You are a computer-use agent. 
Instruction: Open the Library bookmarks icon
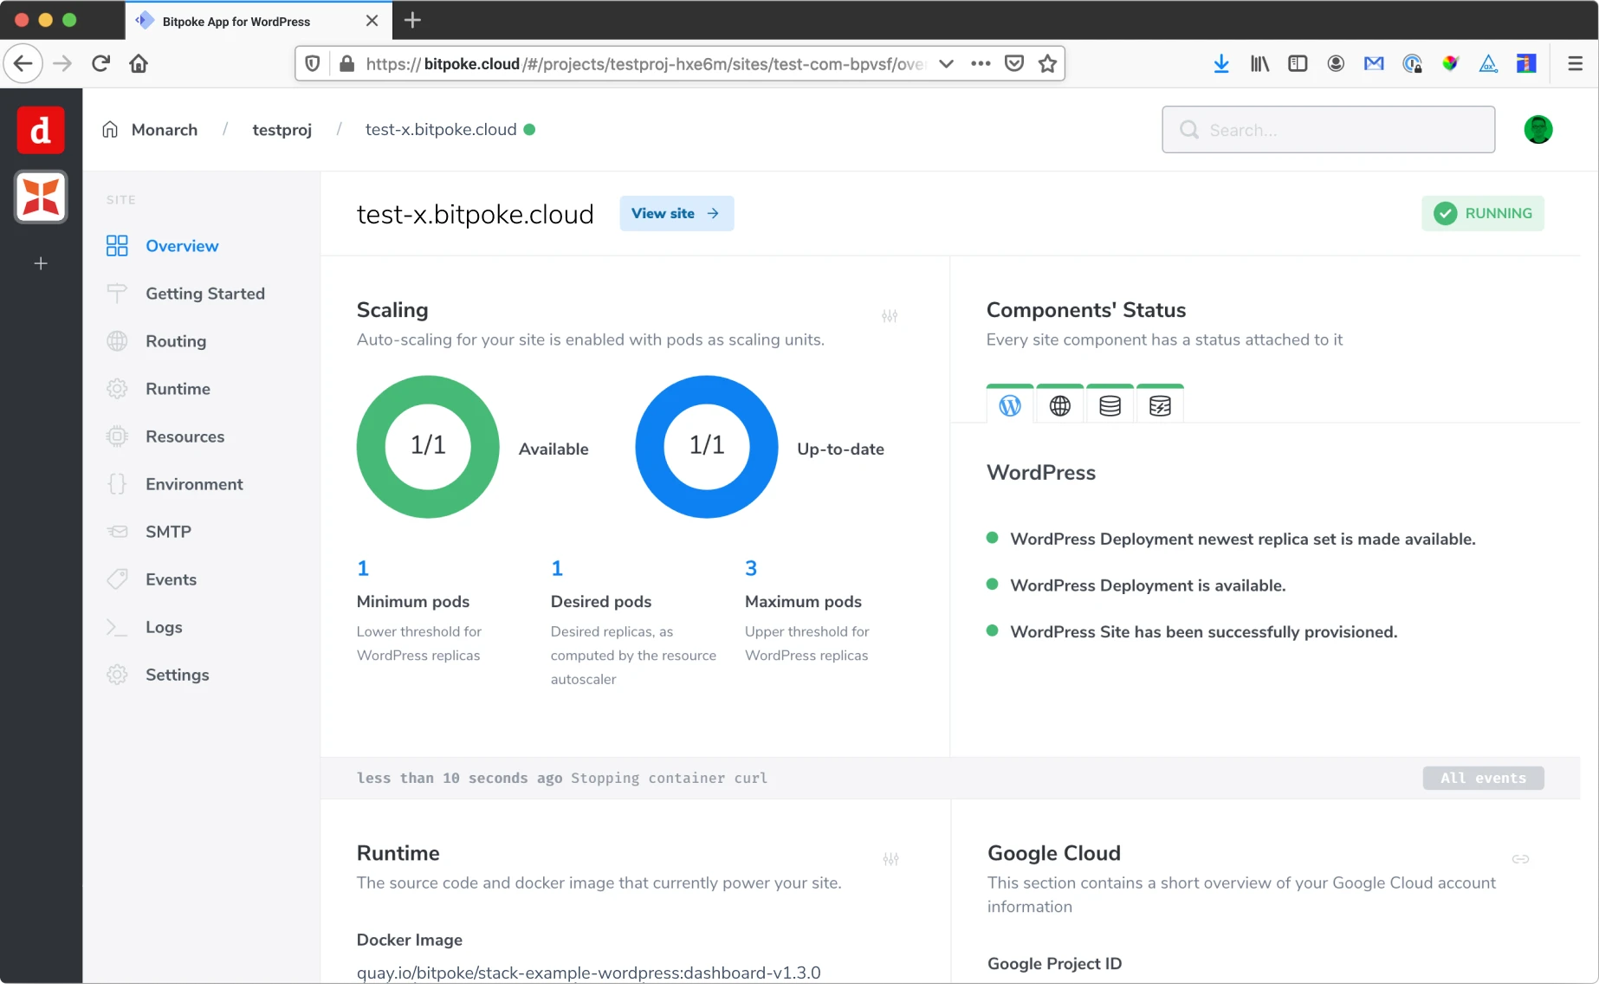point(1259,63)
